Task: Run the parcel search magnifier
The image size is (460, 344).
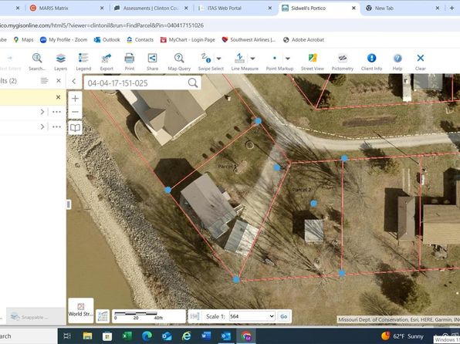Action: click(193, 83)
